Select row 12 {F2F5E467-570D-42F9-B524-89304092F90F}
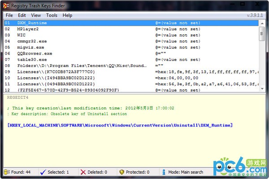The width and height of the screenshot is (269, 179). 131,90
